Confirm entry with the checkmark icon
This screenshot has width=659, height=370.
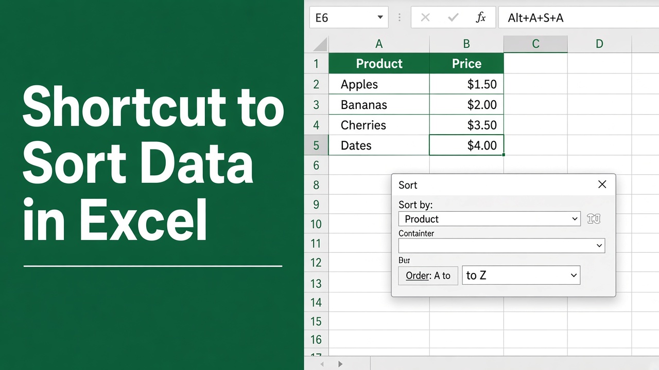point(454,17)
